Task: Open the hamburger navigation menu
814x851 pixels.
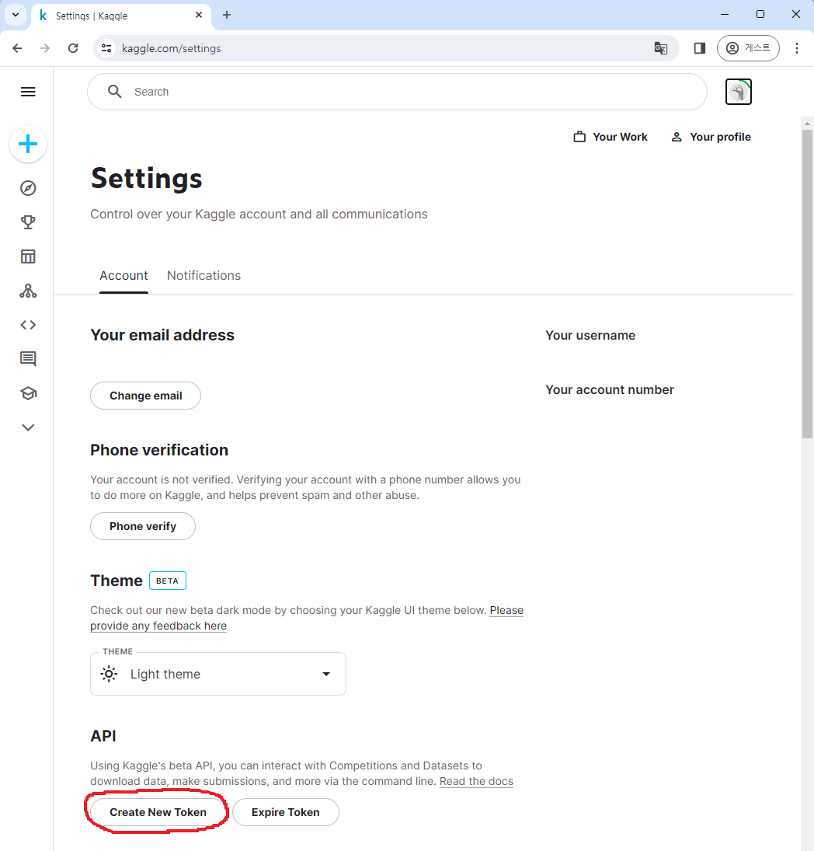Action: (x=28, y=92)
